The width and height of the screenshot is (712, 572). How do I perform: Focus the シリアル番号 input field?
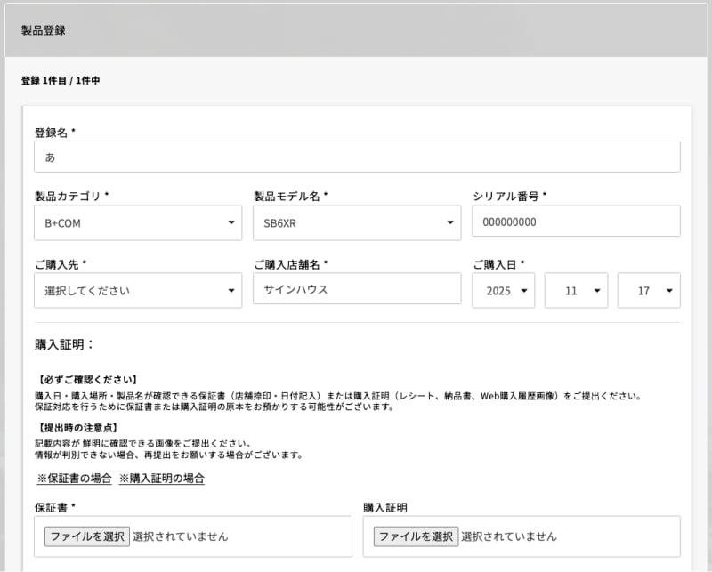point(576,222)
